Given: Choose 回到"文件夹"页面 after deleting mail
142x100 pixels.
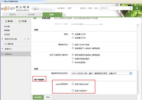Looking at the screenshot, I should 73,44.
